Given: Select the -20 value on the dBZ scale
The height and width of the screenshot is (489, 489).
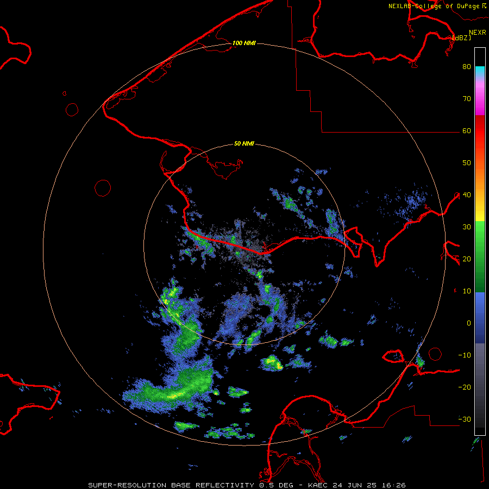Looking at the screenshot, I should coord(465,387).
